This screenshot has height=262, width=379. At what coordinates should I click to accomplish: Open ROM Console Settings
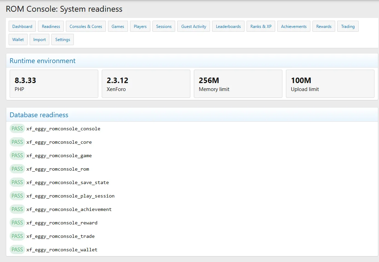[63, 39]
